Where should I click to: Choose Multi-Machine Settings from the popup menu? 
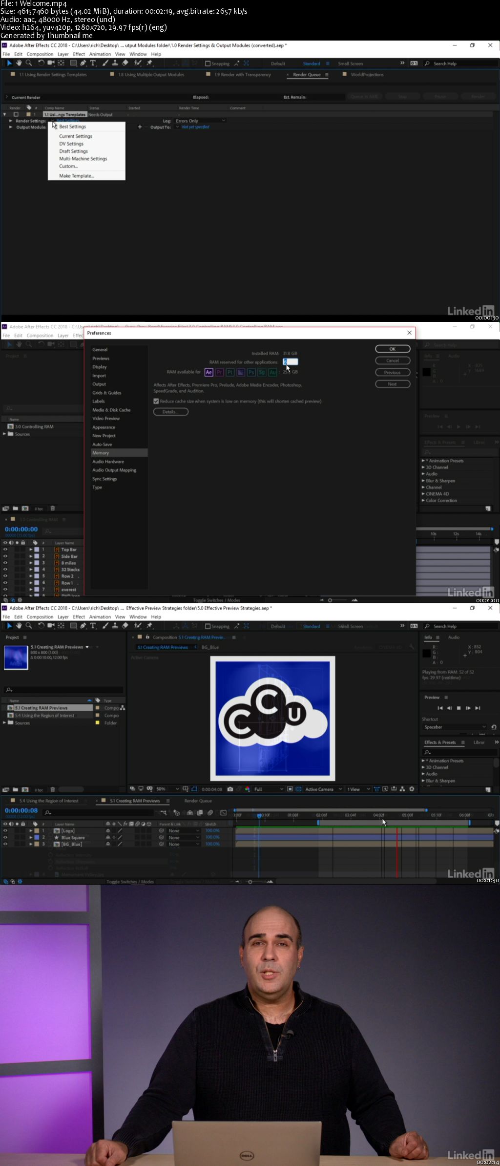(x=83, y=159)
